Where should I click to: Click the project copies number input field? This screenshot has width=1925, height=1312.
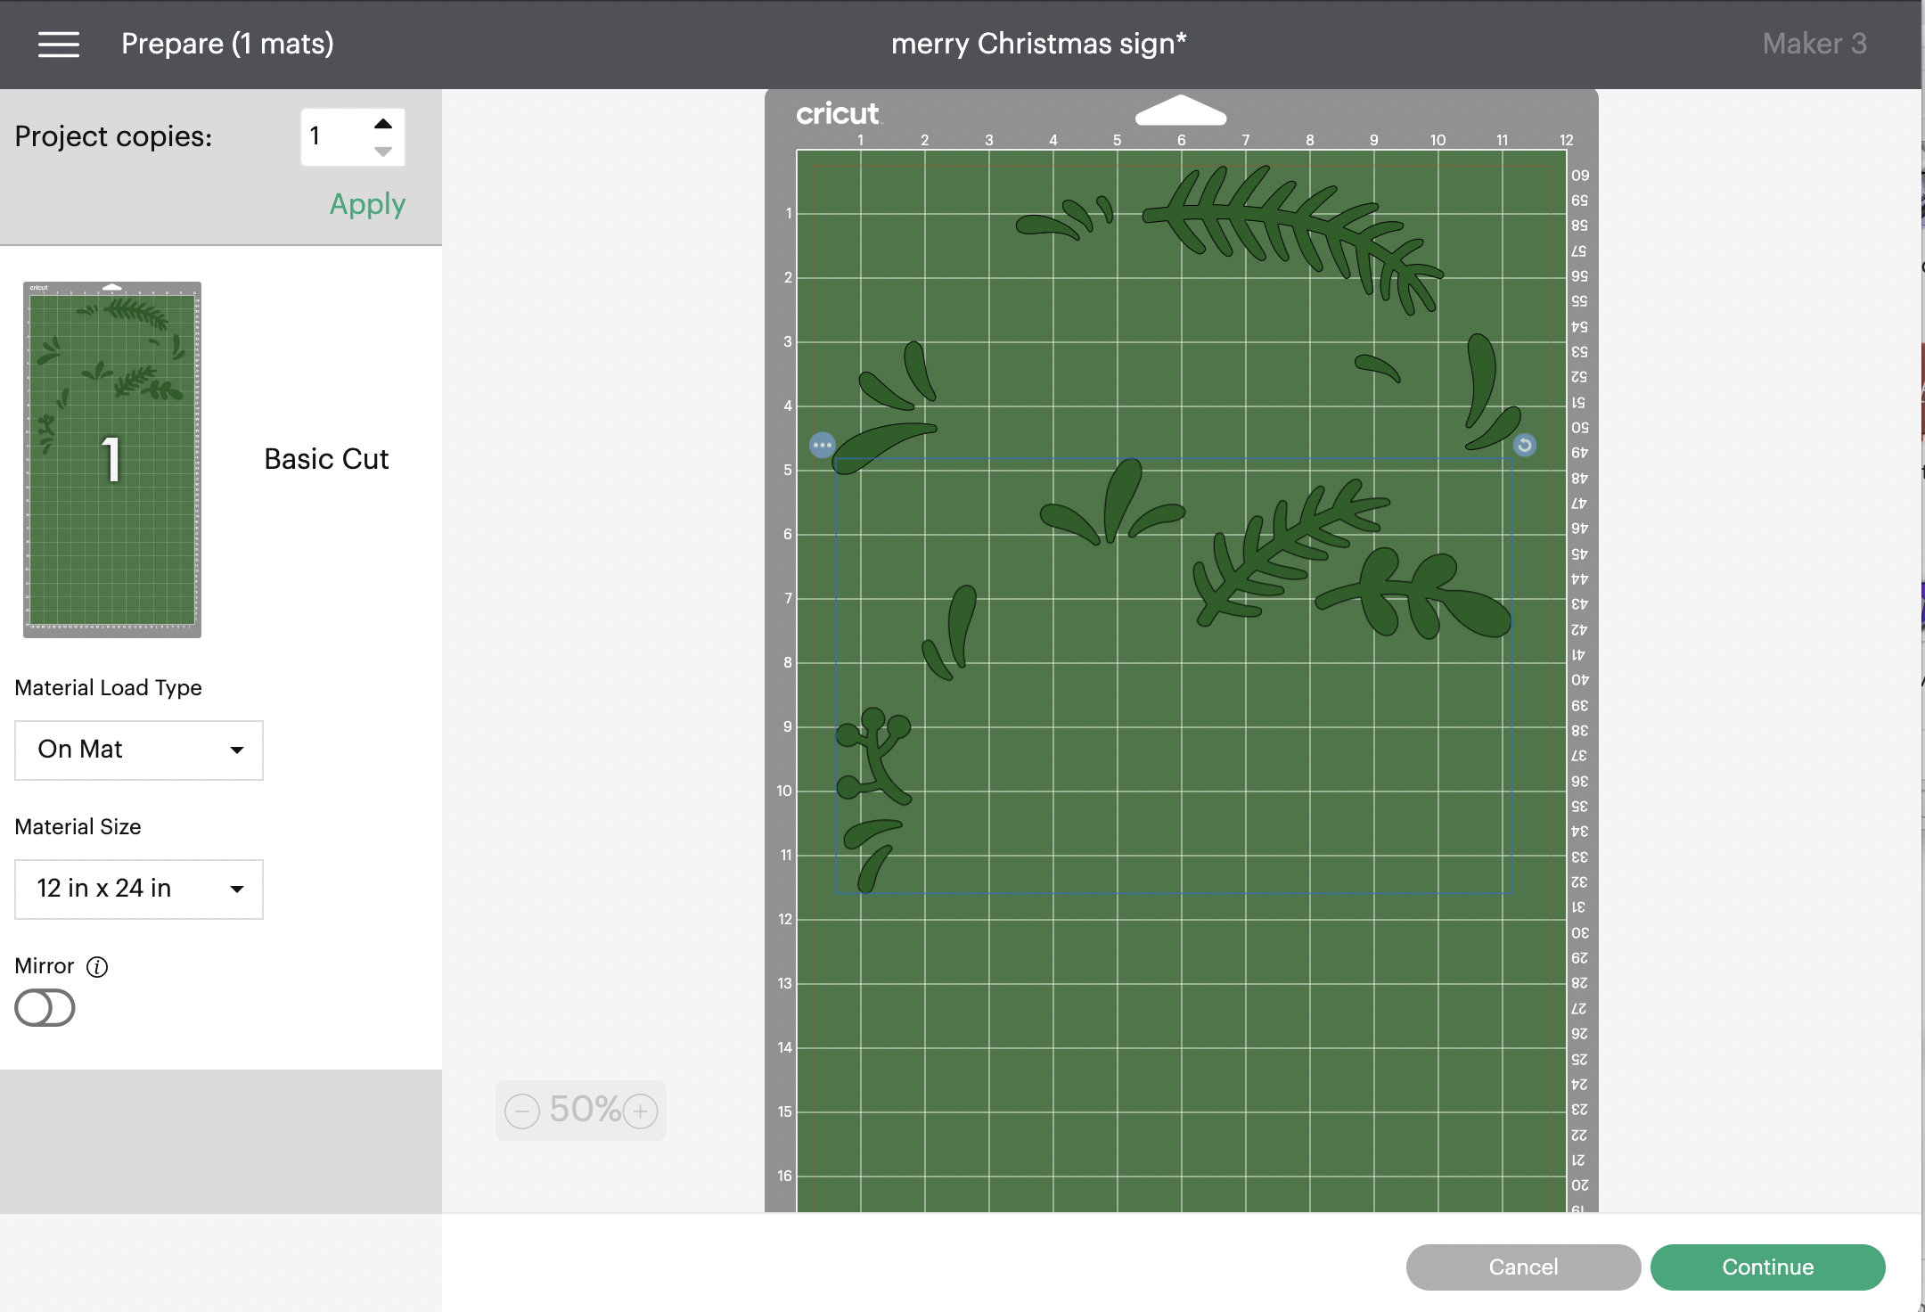(x=329, y=135)
